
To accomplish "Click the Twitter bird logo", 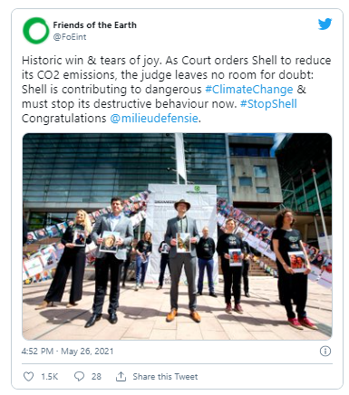I will click(325, 24).
